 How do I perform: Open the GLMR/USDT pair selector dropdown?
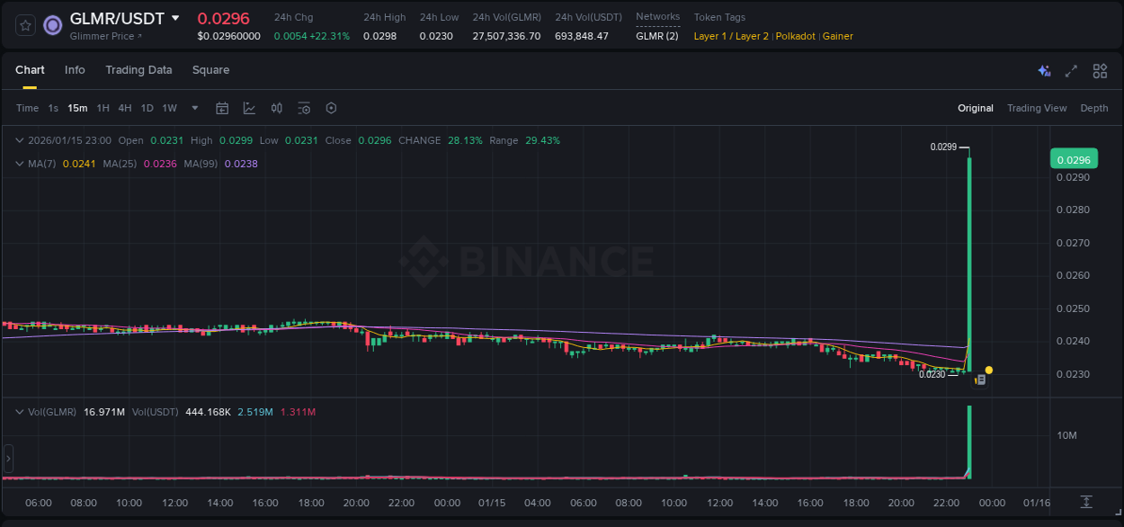coord(176,18)
